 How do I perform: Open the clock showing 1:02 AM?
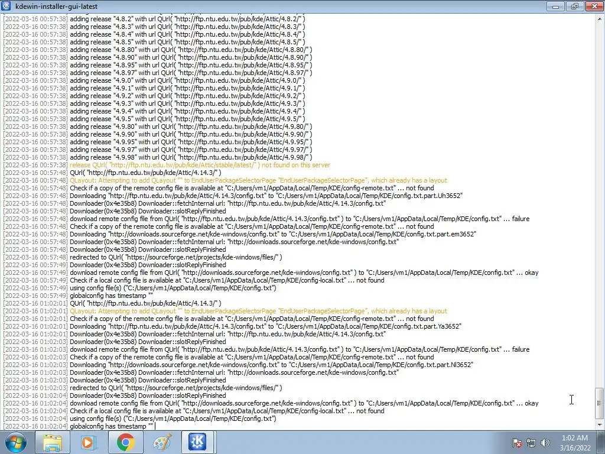point(575,443)
